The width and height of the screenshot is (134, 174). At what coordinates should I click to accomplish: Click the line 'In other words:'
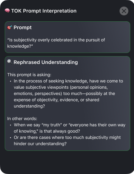[22, 119]
